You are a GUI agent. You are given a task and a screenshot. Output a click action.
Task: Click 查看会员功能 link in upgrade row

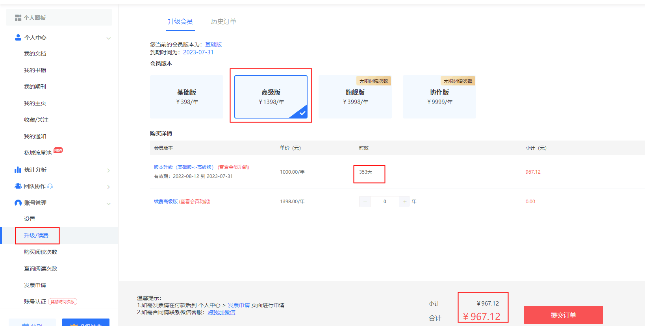click(x=234, y=167)
